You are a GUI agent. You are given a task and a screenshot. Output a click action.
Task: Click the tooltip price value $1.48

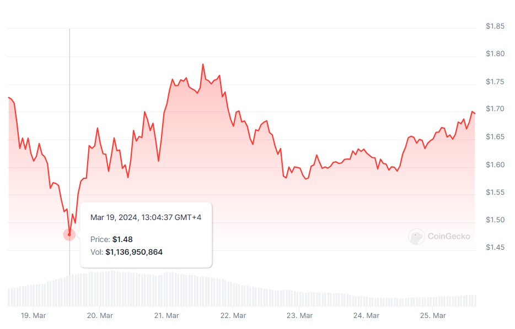[x=122, y=239]
